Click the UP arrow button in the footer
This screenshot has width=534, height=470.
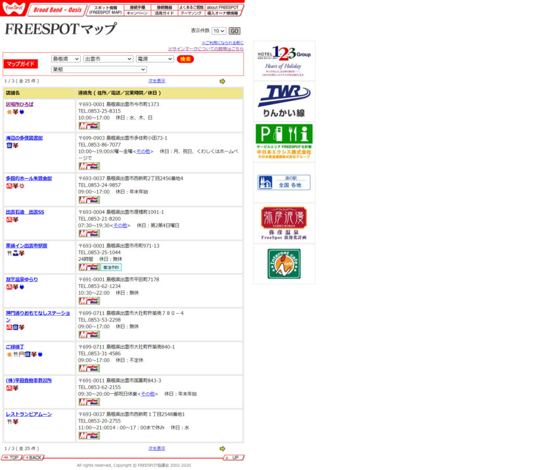[233, 457]
